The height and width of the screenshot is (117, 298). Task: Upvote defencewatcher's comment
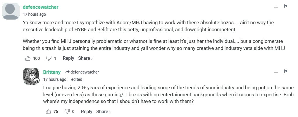click(x=28, y=58)
